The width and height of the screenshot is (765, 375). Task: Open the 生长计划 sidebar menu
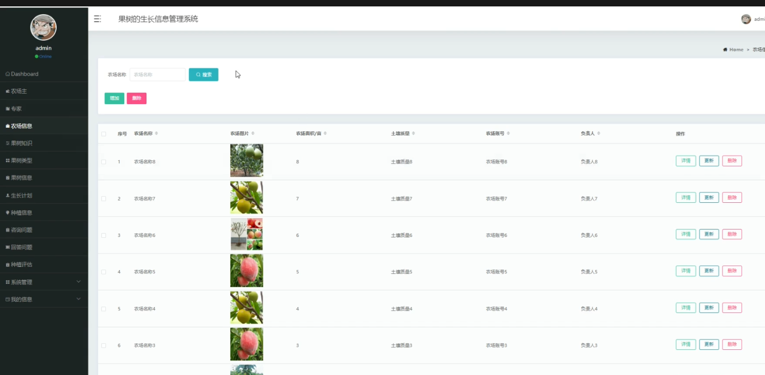pyautogui.click(x=44, y=195)
